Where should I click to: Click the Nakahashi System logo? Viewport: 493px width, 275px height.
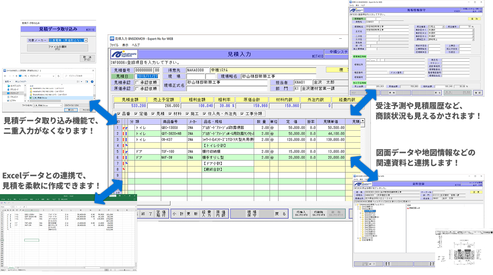click(x=123, y=54)
